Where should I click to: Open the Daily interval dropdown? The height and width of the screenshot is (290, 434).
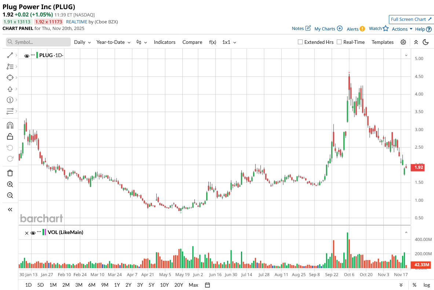pyautogui.click(x=83, y=42)
